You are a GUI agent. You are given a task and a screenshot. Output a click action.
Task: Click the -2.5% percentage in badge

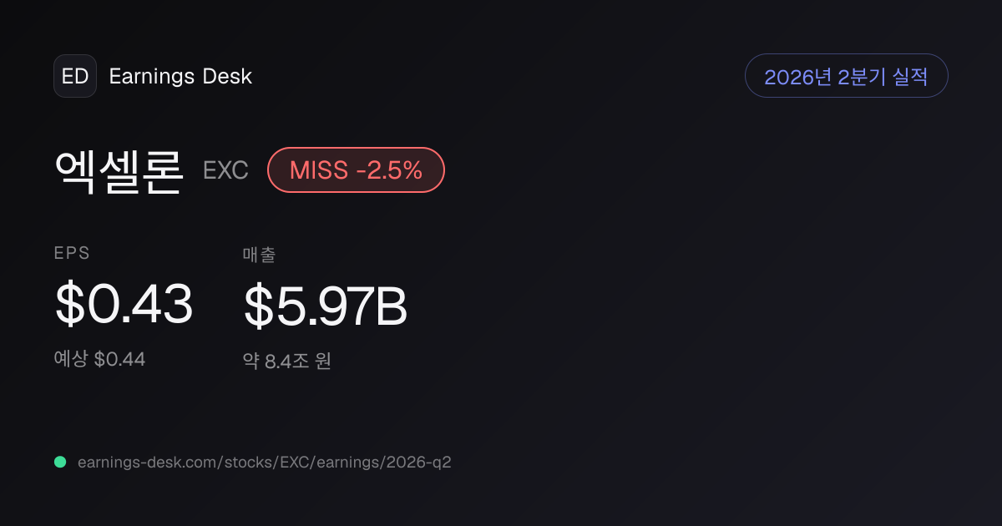(x=389, y=170)
